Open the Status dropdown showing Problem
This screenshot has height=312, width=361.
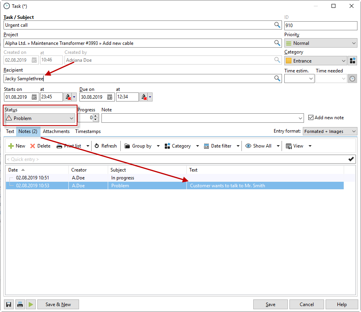coord(39,118)
